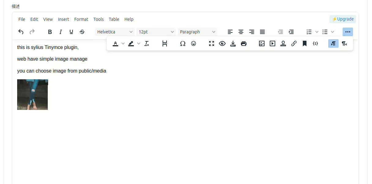The height and width of the screenshot is (184, 372).
Task: Toggle Italic formatting
Action: [61, 32]
